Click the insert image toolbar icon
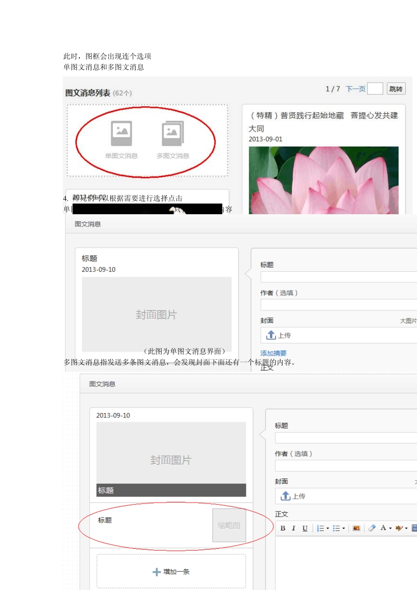Viewport: 417px width, 590px height. coord(356,528)
